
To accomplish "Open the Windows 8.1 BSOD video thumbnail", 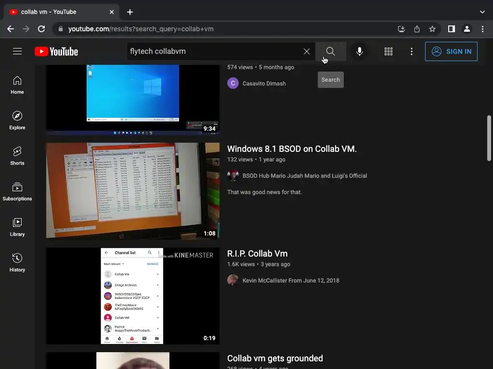I will [133, 191].
